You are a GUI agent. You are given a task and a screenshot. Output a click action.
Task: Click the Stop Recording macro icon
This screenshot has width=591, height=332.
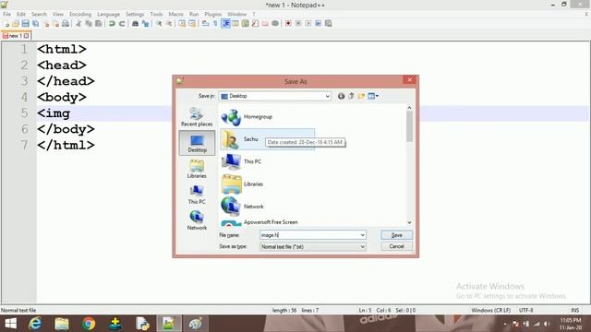298,23
